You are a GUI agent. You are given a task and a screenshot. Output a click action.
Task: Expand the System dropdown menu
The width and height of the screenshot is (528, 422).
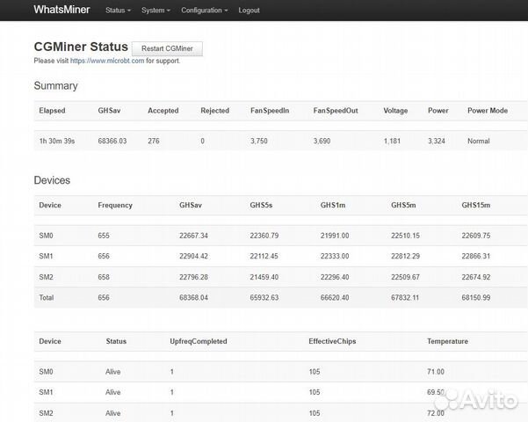pyautogui.click(x=155, y=11)
